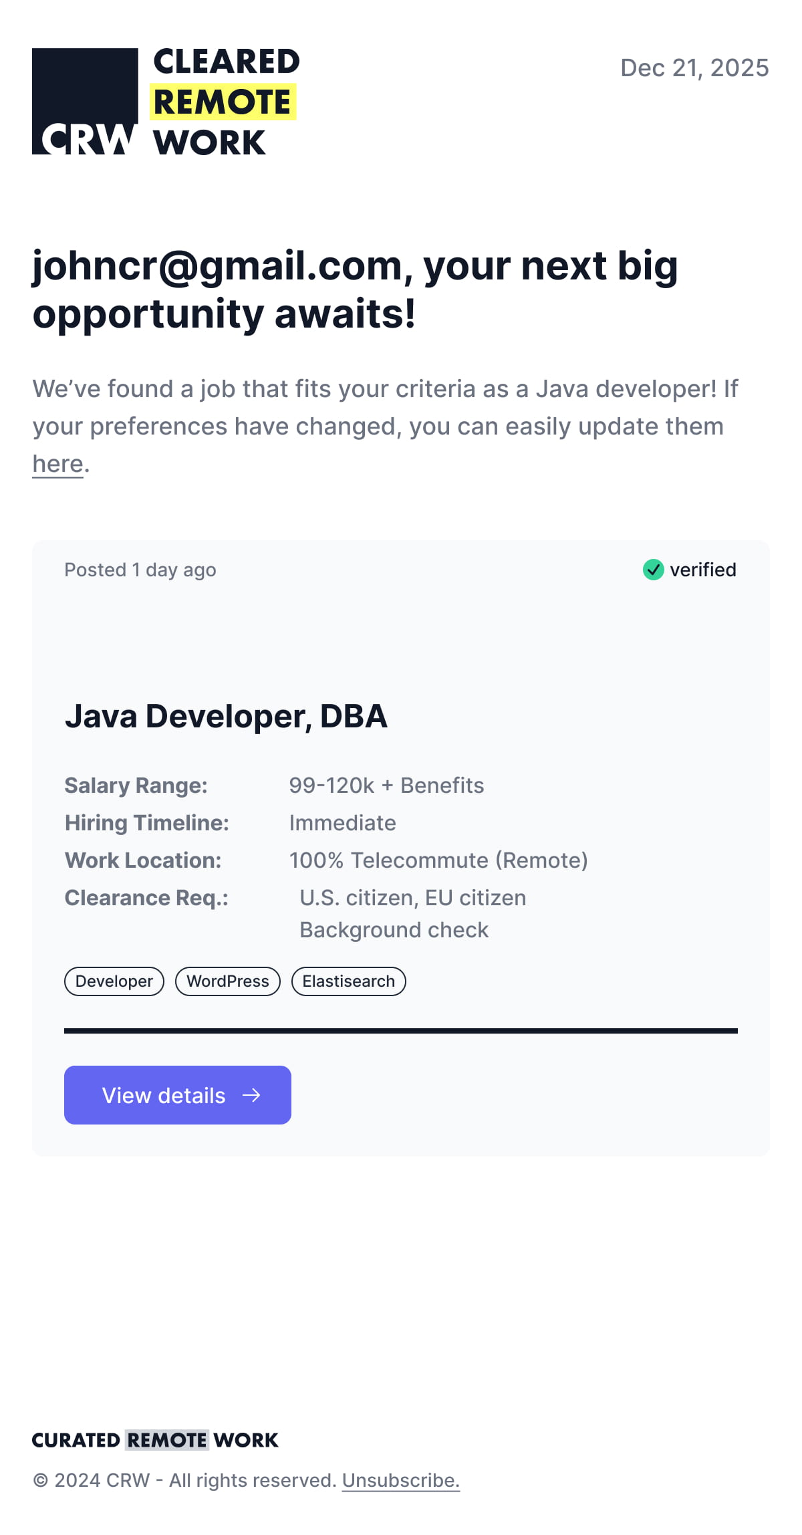Select the WordPress tag
The image size is (802, 1535).
coord(228,981)
